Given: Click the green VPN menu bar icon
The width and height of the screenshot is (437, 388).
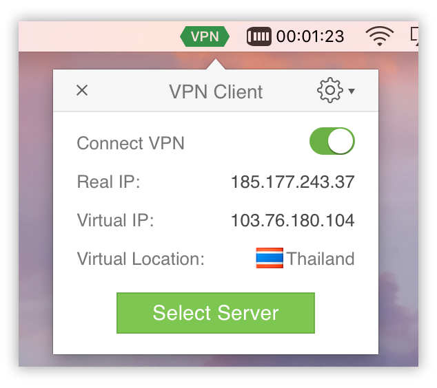Looking at the screenshot, I should 205,36.
